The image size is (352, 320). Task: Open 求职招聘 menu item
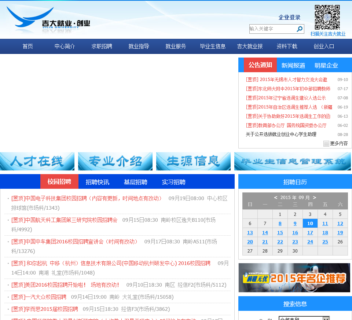click(x=102, y=46)
